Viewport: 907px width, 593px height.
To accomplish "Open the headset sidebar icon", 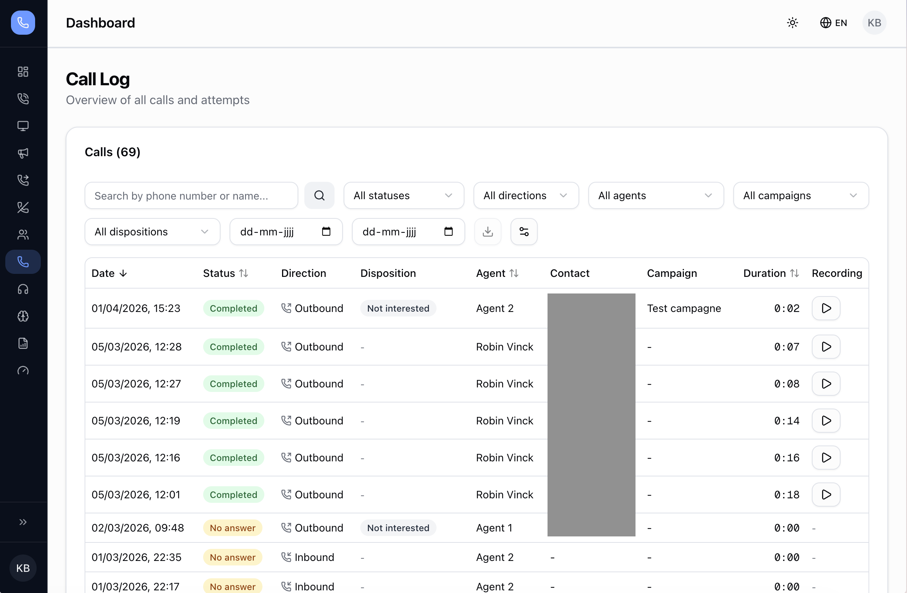I will (23, 289).
